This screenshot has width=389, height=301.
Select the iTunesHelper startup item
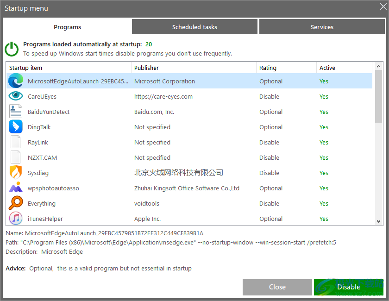point(45,219)
